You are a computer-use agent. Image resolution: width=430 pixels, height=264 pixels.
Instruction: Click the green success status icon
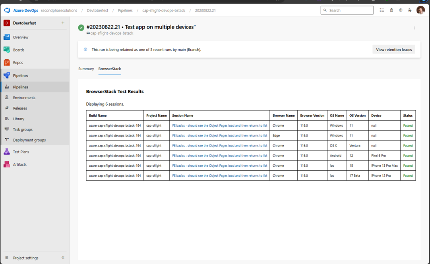pos(81,28)
